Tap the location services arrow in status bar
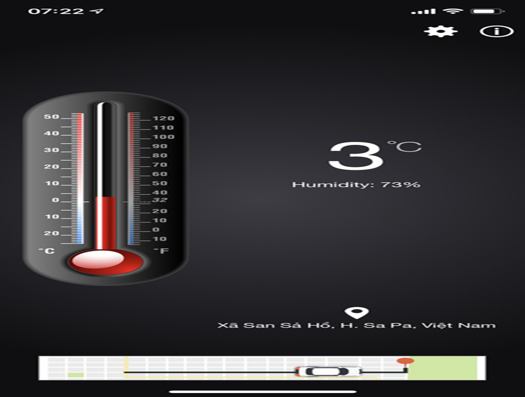The height and width of the screenshot is (397, 525). click(x=96, y=11)
